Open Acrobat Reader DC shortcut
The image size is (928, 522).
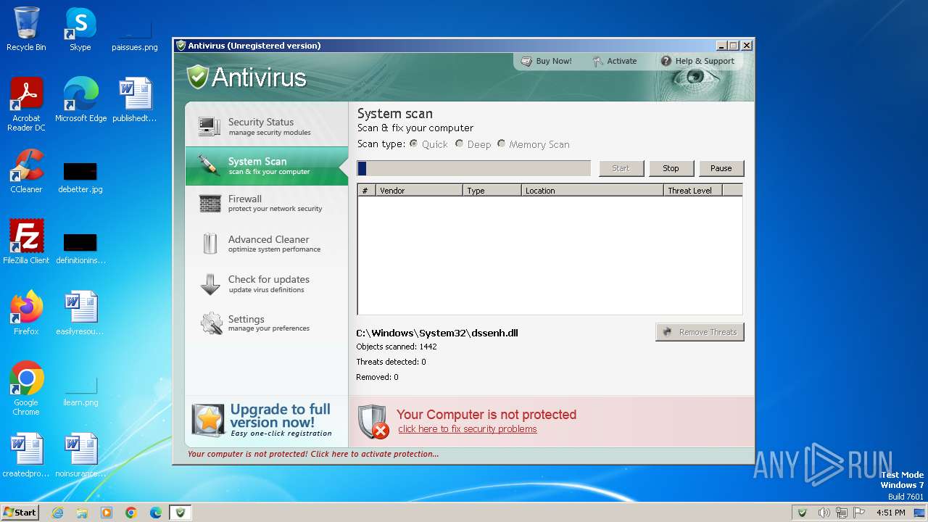pyautogui.click(x=26, y=104)
